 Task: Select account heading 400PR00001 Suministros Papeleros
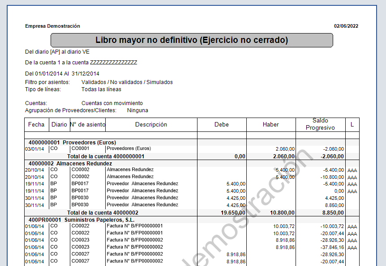pyautogui.click(x=81, y=220)
